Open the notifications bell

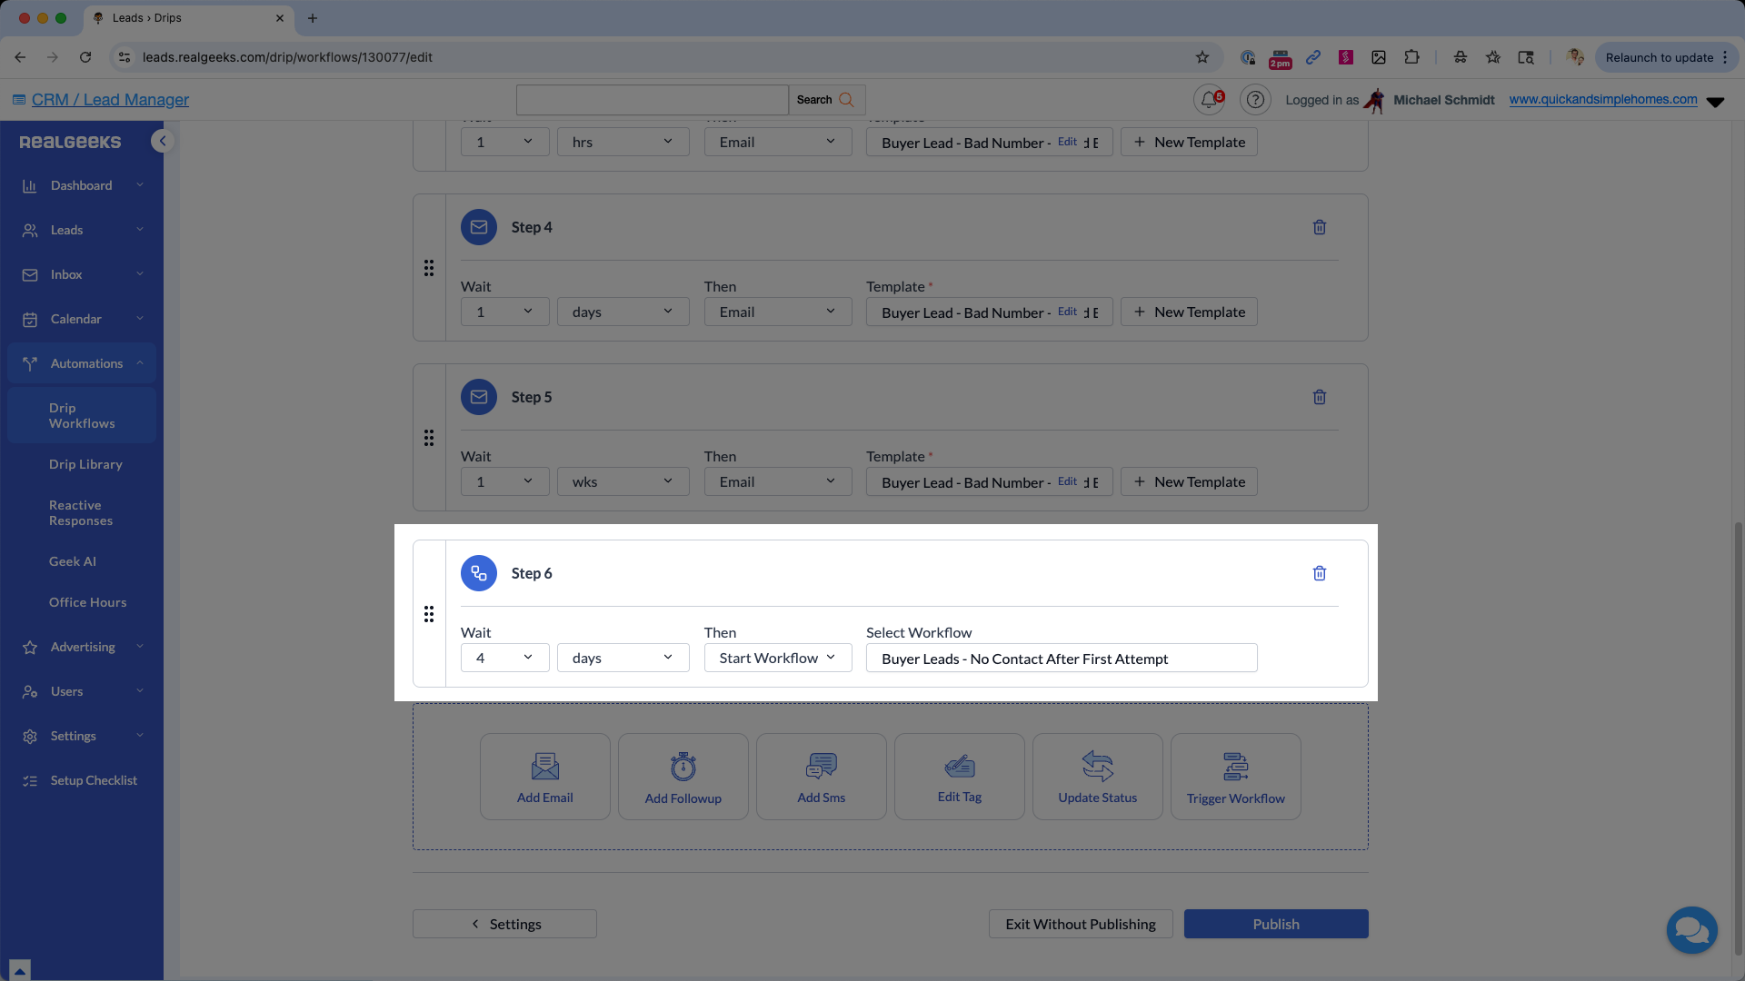click(x=1209, y=100)
